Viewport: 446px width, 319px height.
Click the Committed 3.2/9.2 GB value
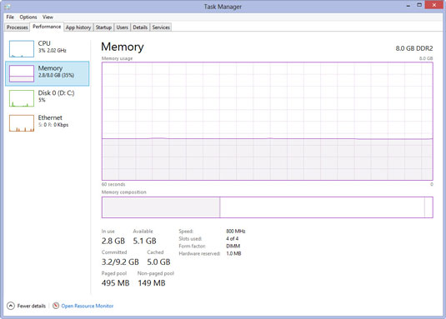coord(120,262)
